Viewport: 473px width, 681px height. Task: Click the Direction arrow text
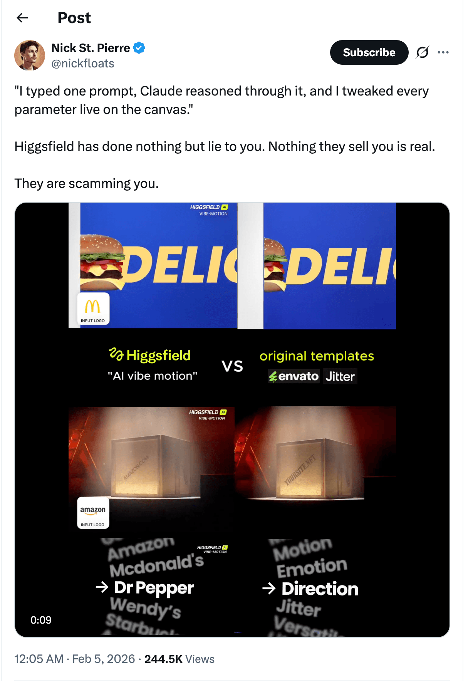[x=310, y=589]
